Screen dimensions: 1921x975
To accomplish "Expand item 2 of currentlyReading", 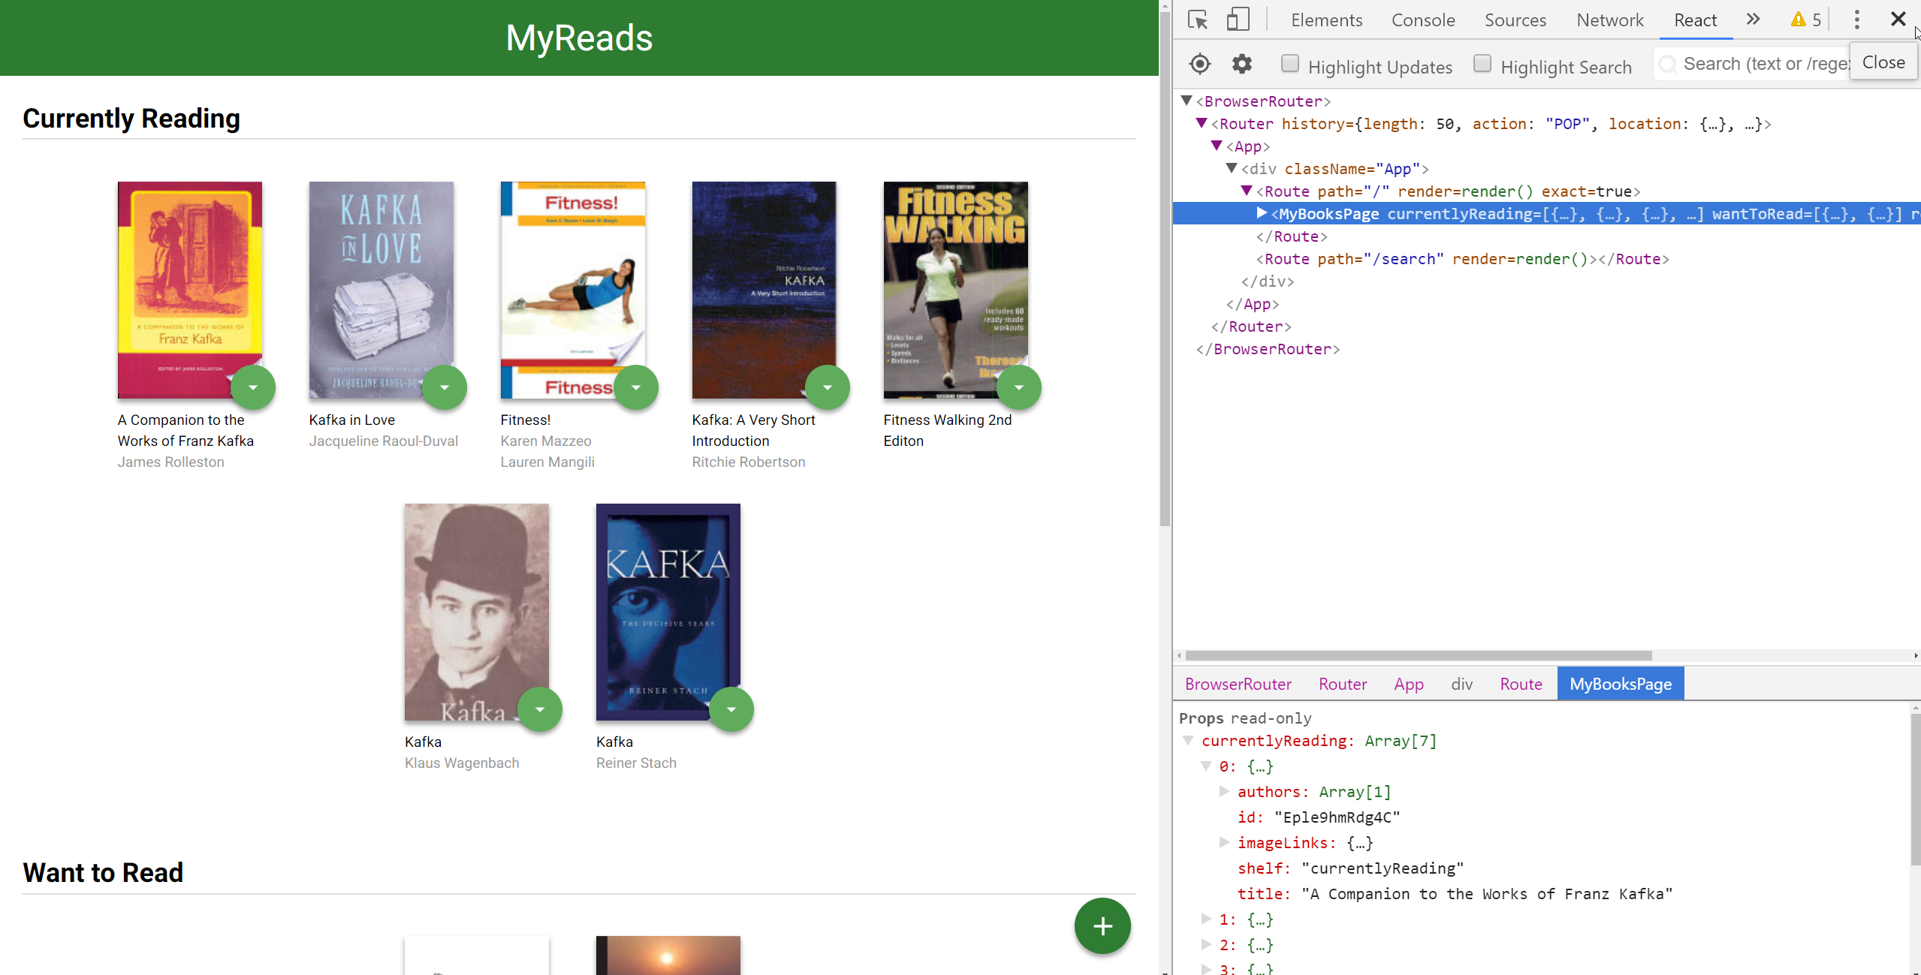I will click(1206, 945).
